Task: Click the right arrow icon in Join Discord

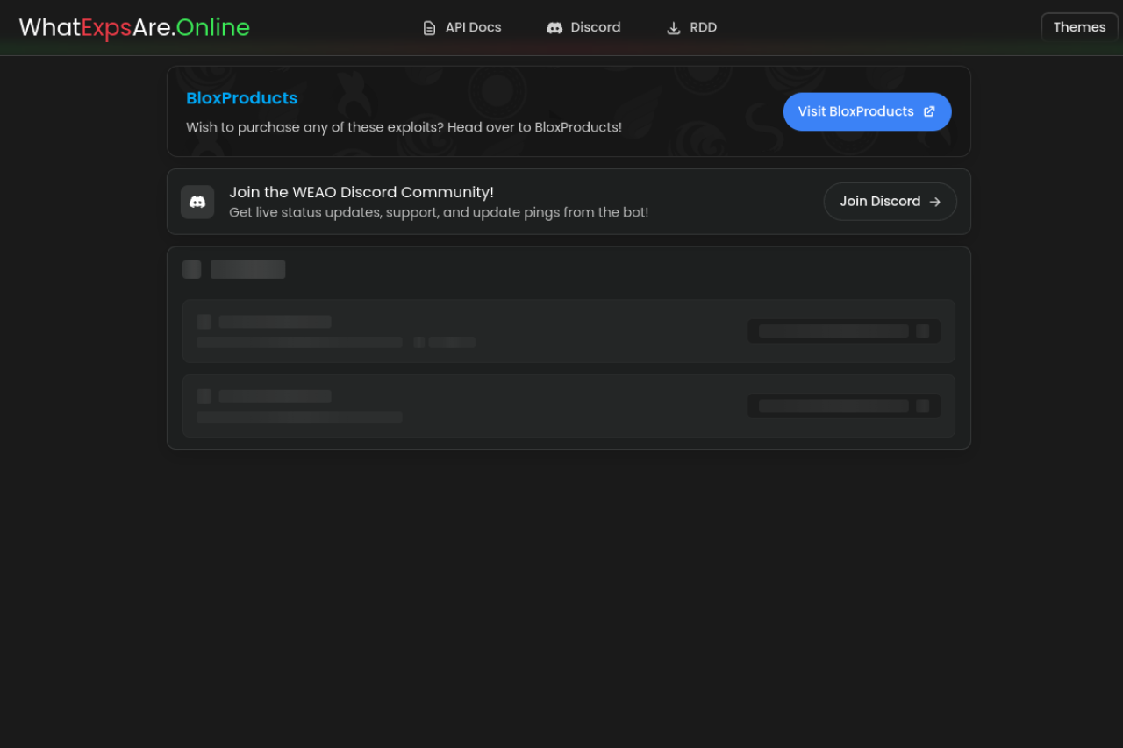Action: click(x=934, y=202)
